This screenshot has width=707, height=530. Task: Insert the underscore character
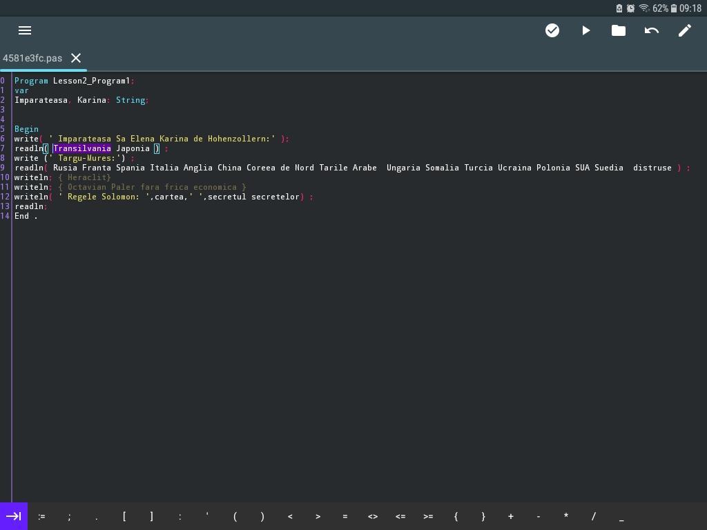[x=621, y=516]
